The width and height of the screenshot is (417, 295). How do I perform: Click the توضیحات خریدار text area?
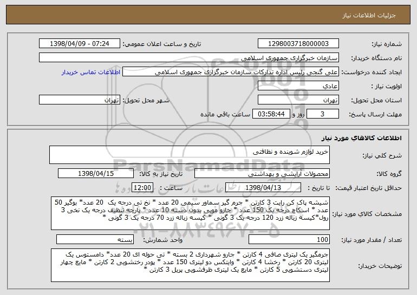[x=190, y=265]
